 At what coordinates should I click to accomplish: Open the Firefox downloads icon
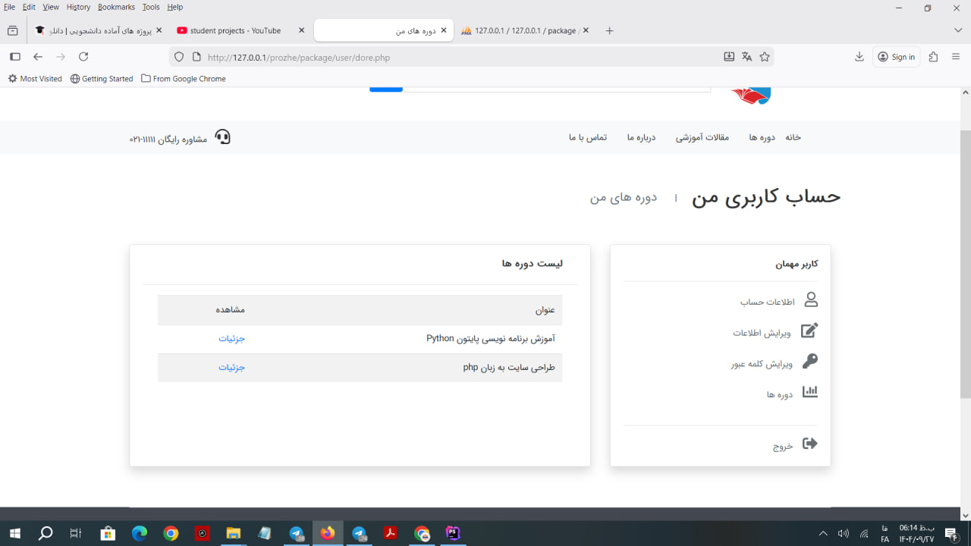coord(859,57)
